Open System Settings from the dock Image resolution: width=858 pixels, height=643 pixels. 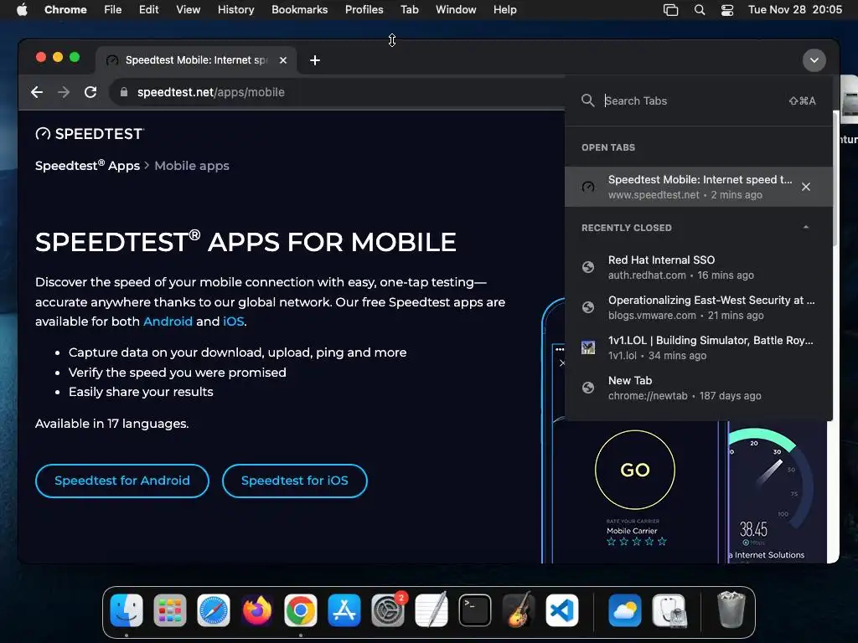pos(388,610)
